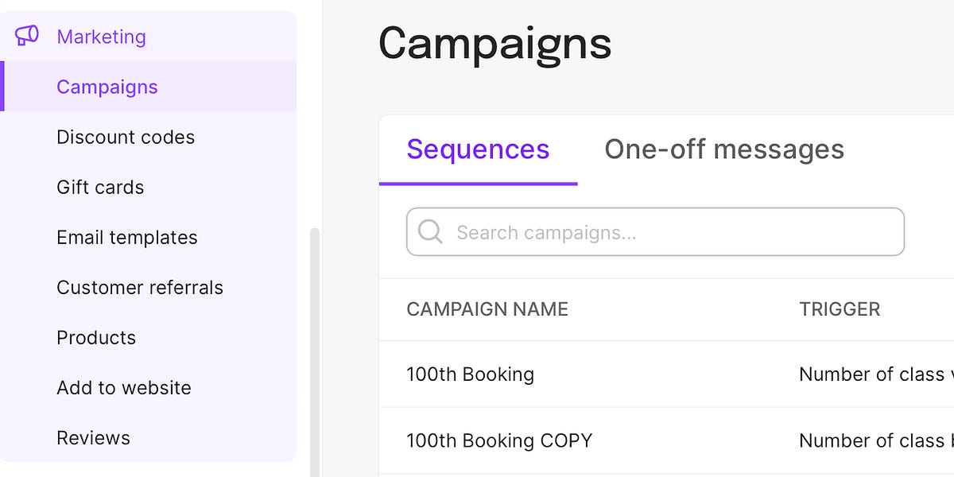Open the Marketing section in the sidebar
The image size is (954, 477).
pyautogui.click(x=101, y=37)
